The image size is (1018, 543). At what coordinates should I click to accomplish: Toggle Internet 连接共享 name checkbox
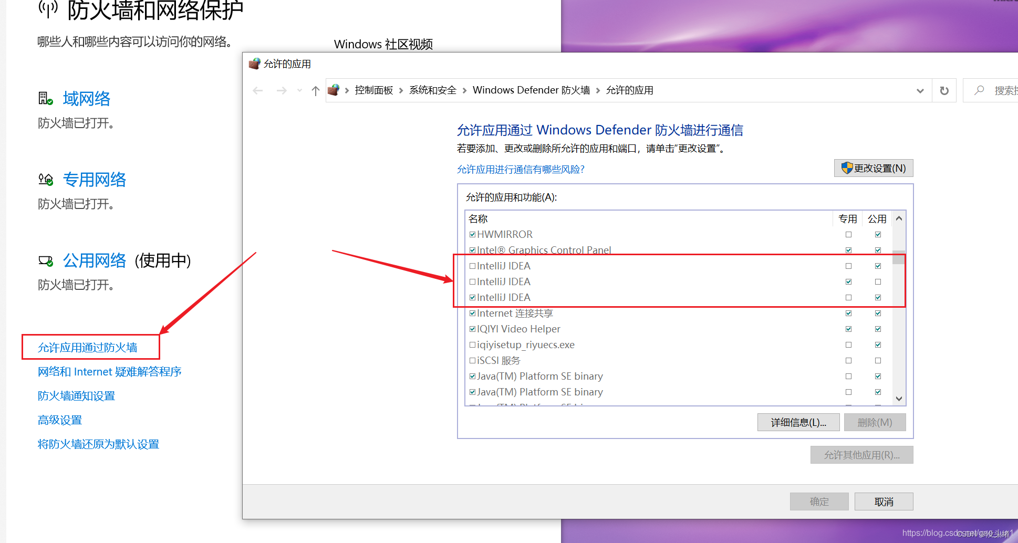click(x=472, y=313)
